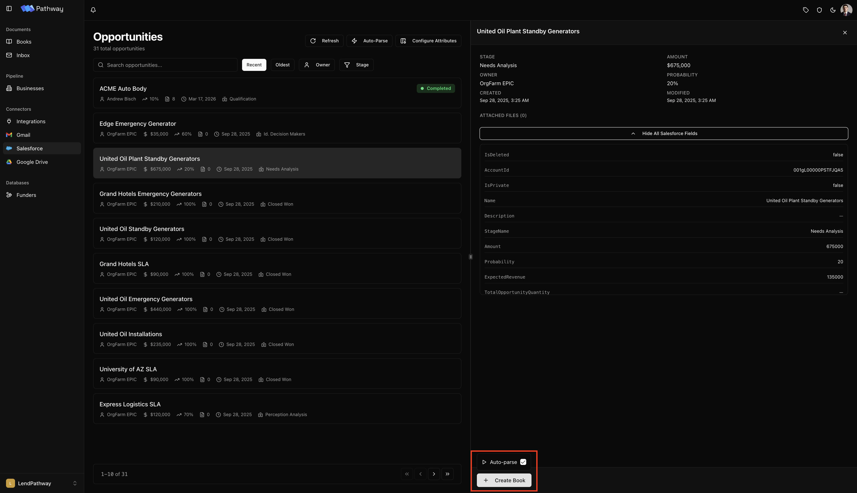This screenshot has width=857, height=493.
Task: Go to Businesses in Pipeline
Action: (x=42, y=88)
